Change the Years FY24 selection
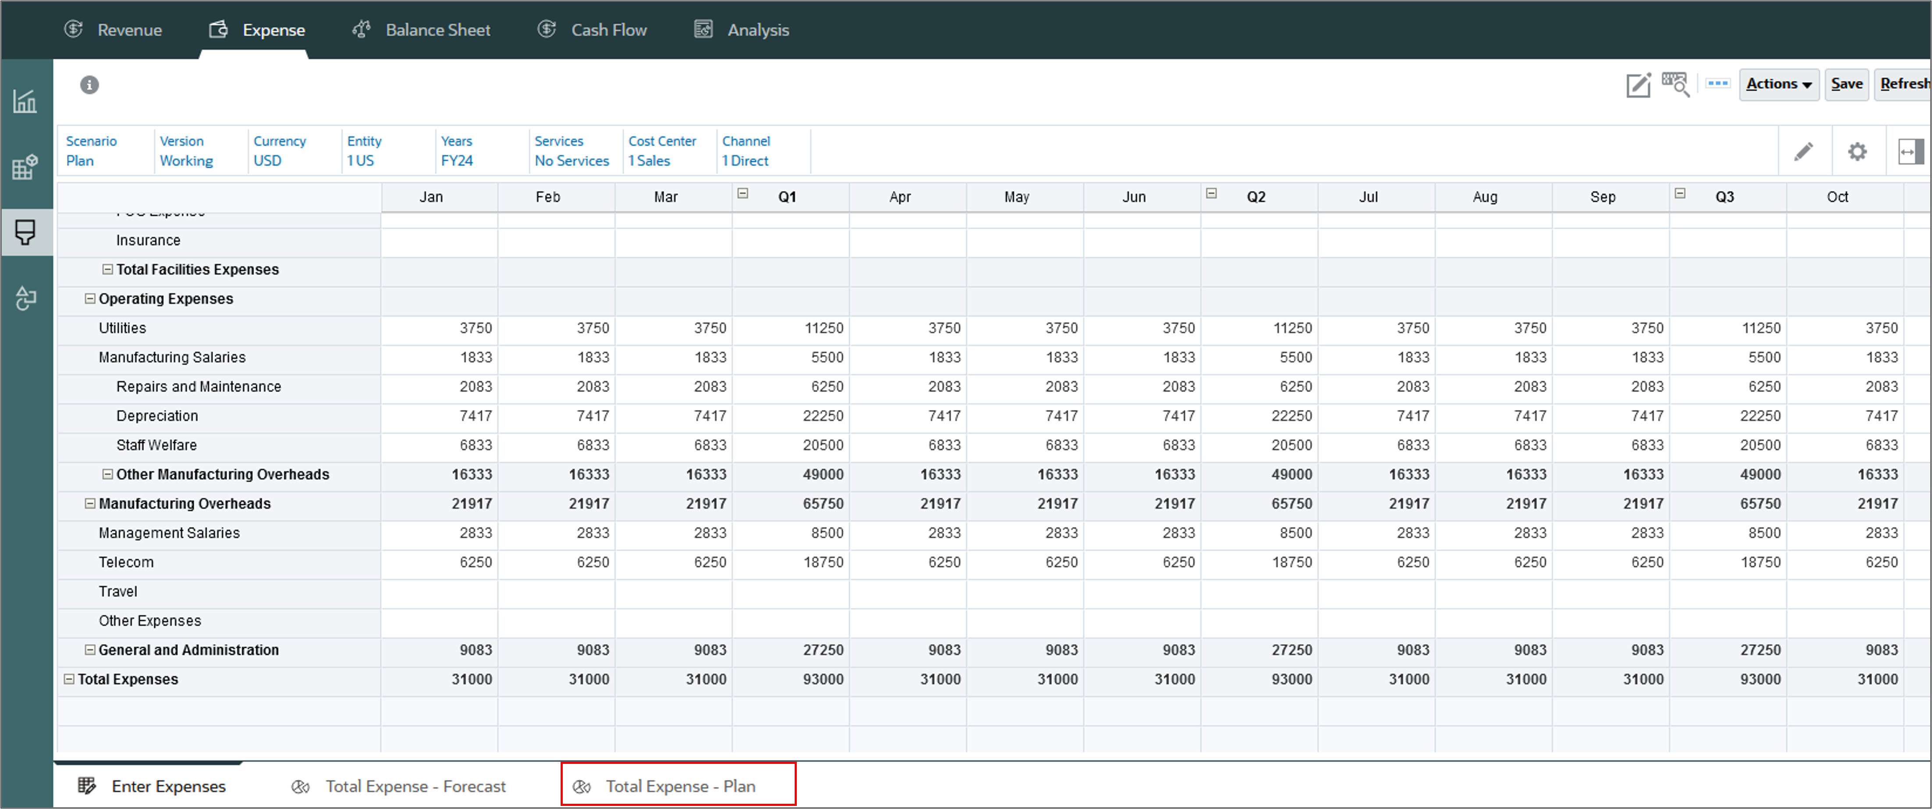Viewport: 1932px width, 809px height. point(457,151)
